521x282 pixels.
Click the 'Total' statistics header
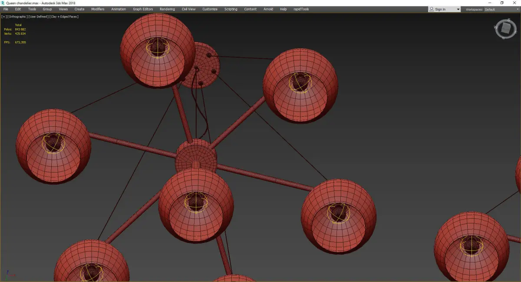coord(18,25)
